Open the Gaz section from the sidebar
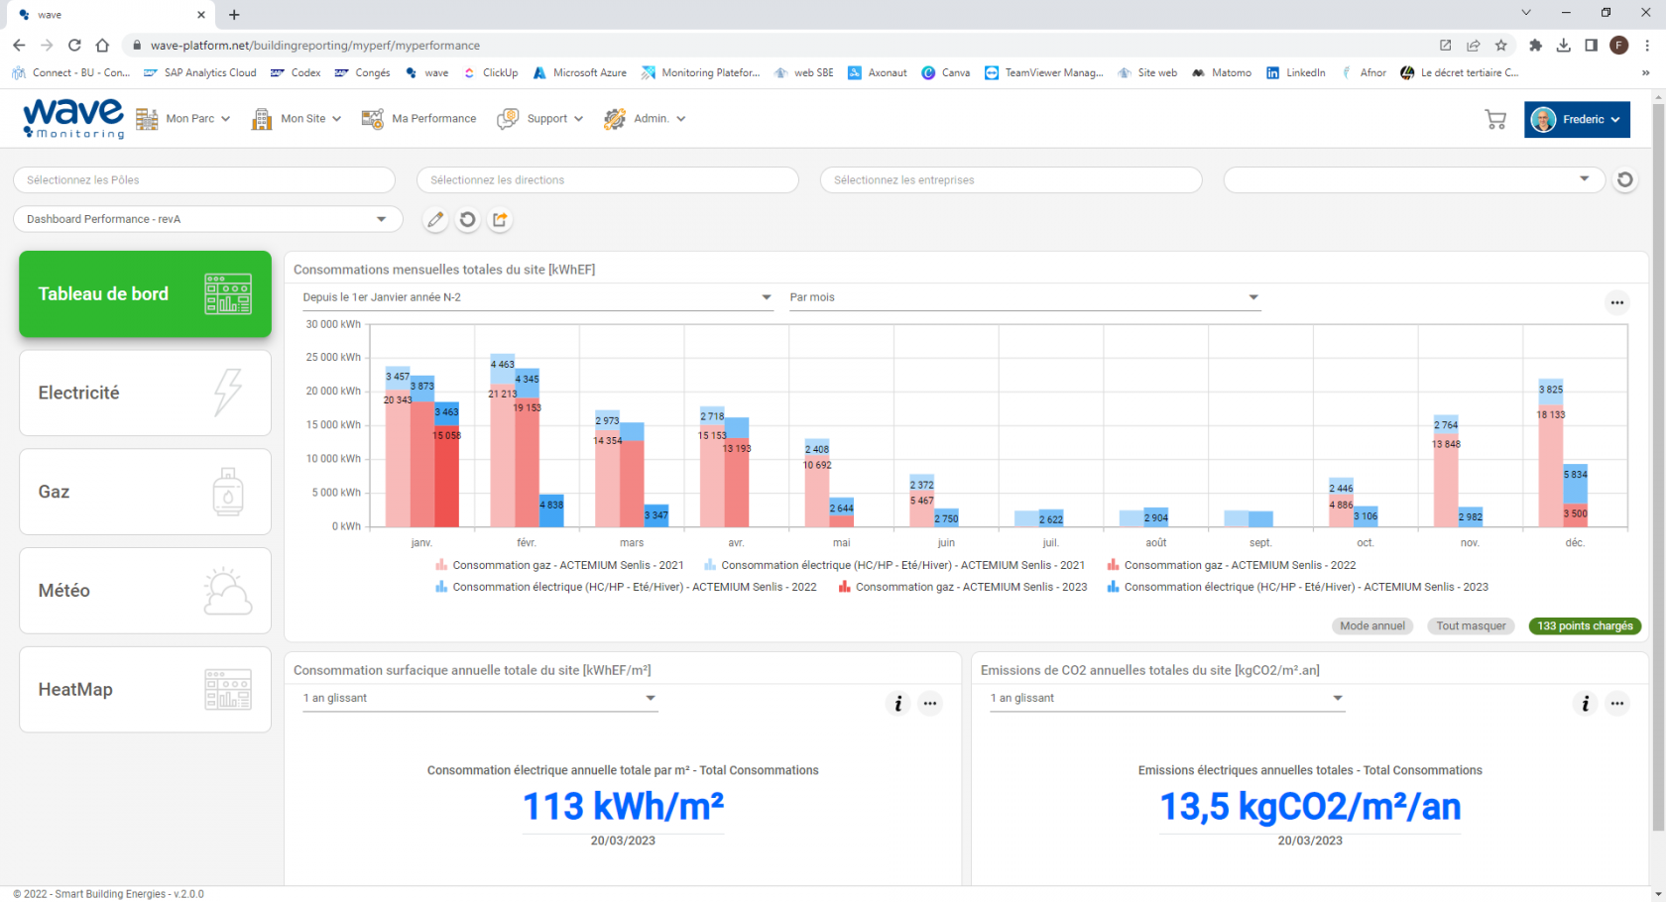1666x902 pixels. point(145,492)
